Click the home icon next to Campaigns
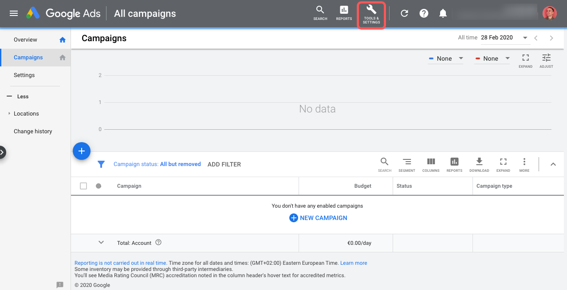Image resolution: width=567 pixels, height=290 pixels. pyautogui.click(x=63, y=58)
